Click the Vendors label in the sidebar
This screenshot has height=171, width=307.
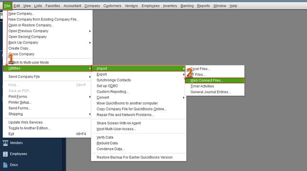tap(16, 143)
